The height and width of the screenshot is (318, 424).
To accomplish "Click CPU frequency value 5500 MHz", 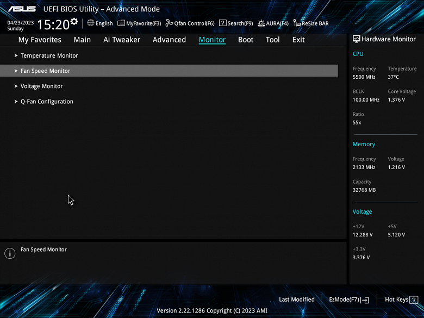I will click(364, 77).
